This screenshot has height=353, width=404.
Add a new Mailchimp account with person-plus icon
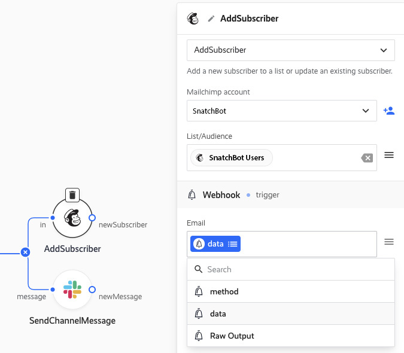[x=389, y=111]
